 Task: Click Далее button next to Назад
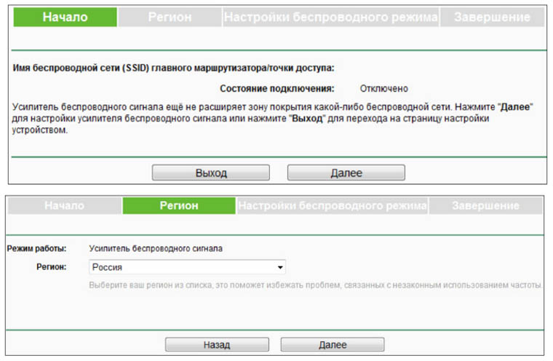click(333, 345)
